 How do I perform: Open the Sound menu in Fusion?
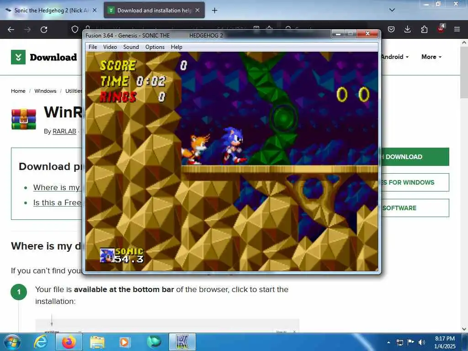[131, 47]
